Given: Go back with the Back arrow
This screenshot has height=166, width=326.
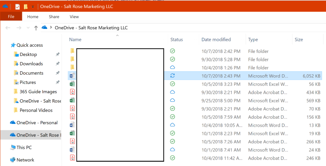Looking at the screenshot, I should [8, 28].
